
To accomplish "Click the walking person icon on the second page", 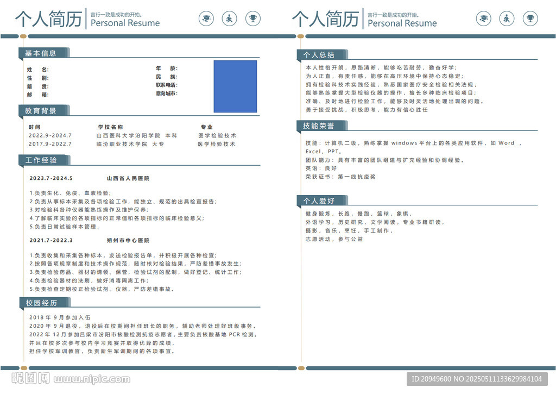I will 507,18.
